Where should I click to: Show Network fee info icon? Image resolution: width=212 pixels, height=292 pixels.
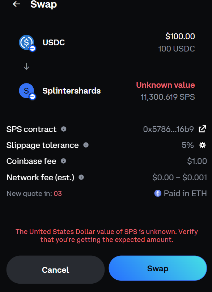[81, 177]
